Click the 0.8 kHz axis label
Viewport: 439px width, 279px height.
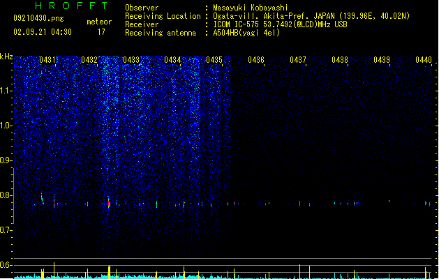(x=6, y=195)
